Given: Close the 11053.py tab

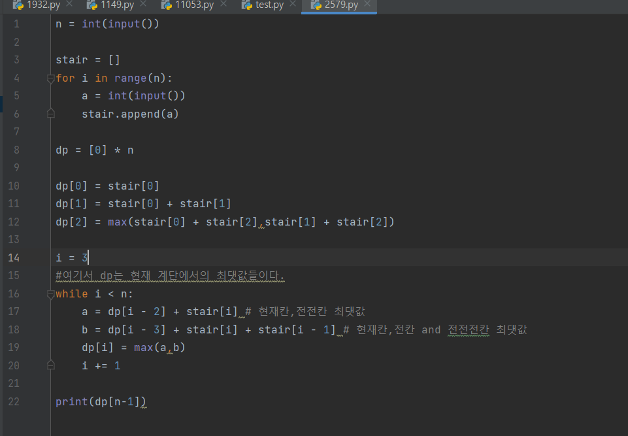Looking at the screenshot, I should coord(223,4).
